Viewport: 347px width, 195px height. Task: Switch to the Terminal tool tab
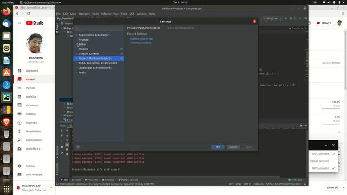click(x=108, y=180)
